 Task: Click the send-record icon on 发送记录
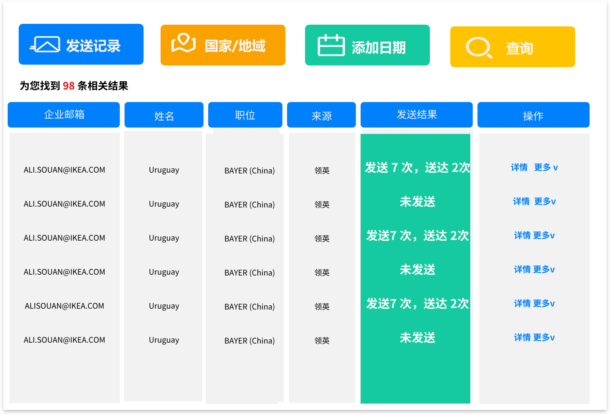click(45, 44)
